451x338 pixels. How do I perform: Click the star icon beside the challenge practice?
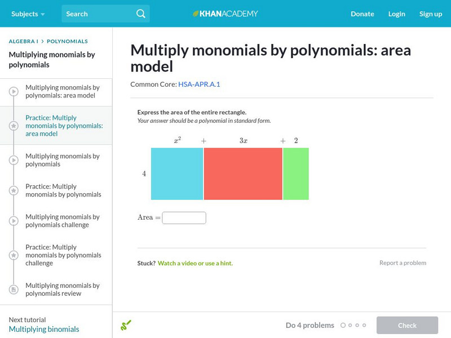tap(14, 255)
